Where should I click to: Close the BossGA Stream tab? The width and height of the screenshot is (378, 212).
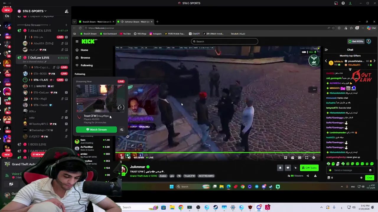click(x=113, y=22)
